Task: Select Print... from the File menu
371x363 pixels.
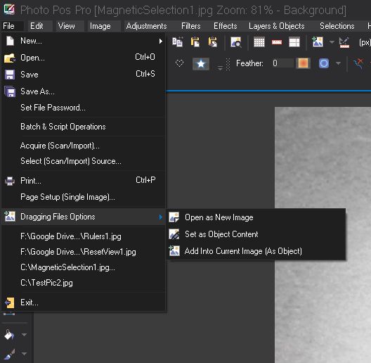Action: coord(84,181)
